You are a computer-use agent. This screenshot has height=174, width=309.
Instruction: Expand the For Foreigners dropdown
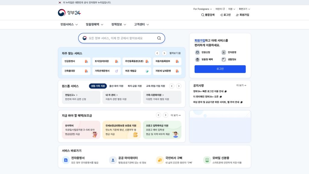pyautogui.click(x=202, y=9)
